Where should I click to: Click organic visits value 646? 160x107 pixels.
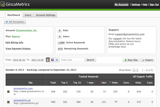139,92
